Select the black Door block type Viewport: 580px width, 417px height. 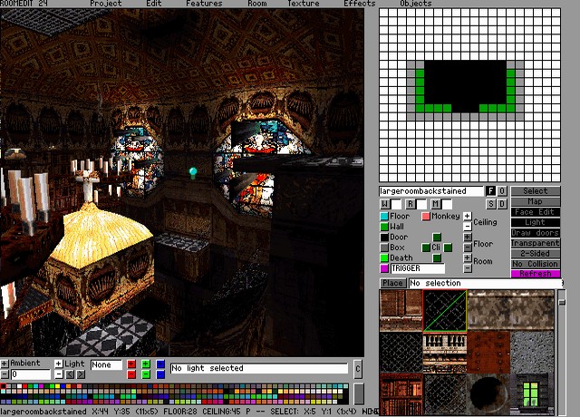[384, 238]
